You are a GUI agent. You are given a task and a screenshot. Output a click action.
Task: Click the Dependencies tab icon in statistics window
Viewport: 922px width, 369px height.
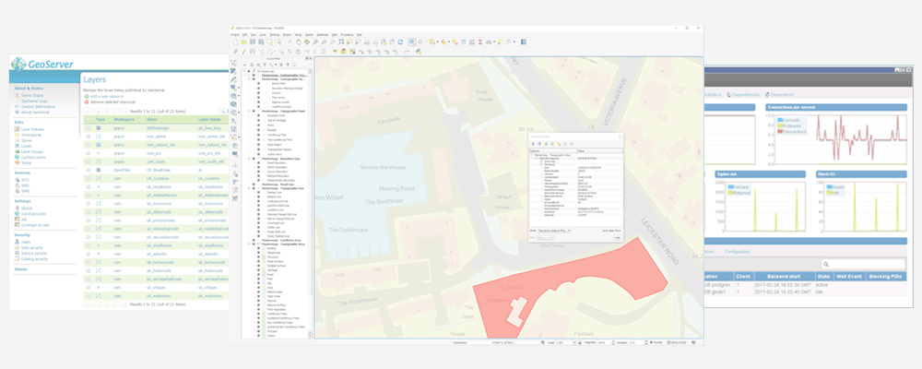coord(728,95)
